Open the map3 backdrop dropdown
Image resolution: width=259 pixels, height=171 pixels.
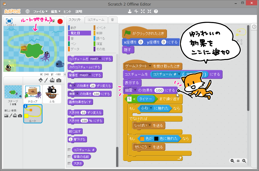pyautogui.click(x=85, y=75)
